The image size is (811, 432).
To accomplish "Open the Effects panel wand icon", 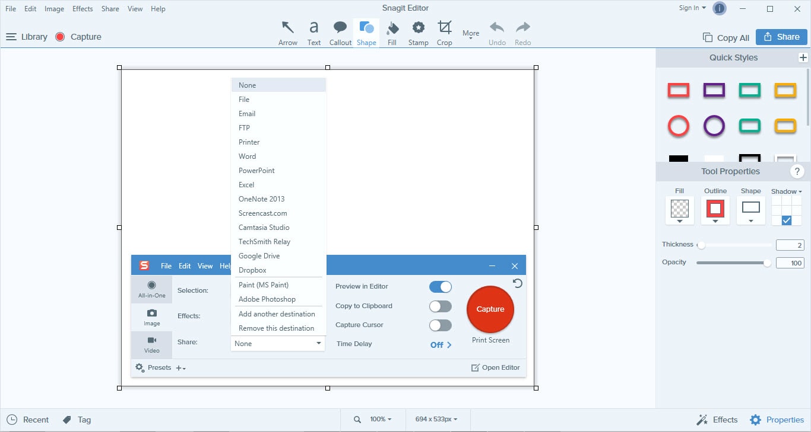I will [x=702, y=420].
